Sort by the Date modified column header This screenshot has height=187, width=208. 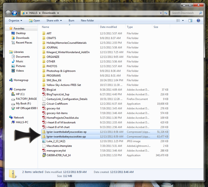pyautogui.click(x=108, y=27)
